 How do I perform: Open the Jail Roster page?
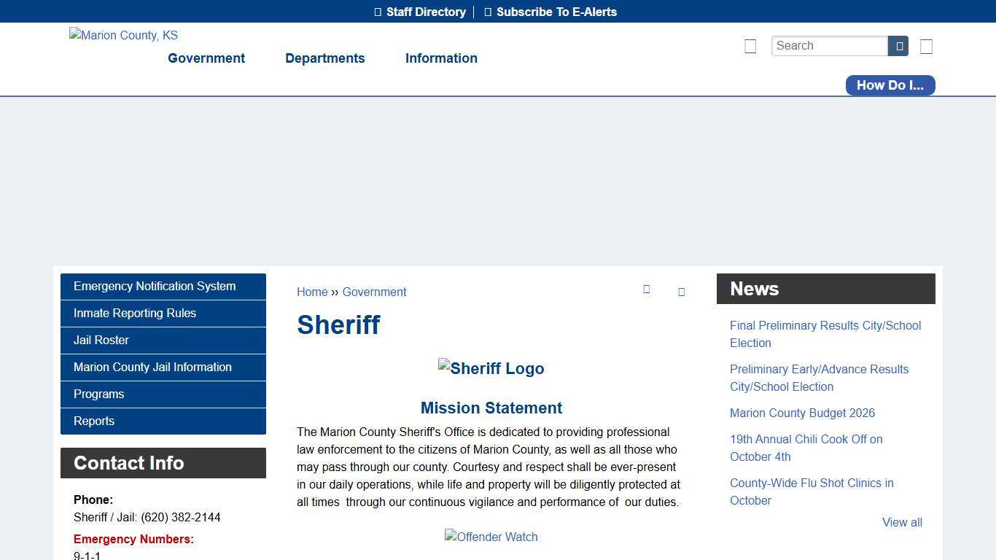coord(101,340)
